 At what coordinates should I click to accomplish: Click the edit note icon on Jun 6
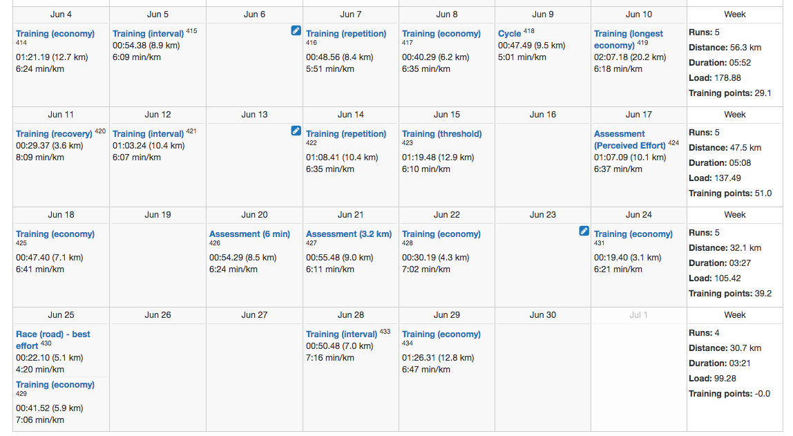296,31
